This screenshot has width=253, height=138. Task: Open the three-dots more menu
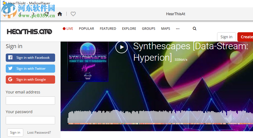click(178, 29)
